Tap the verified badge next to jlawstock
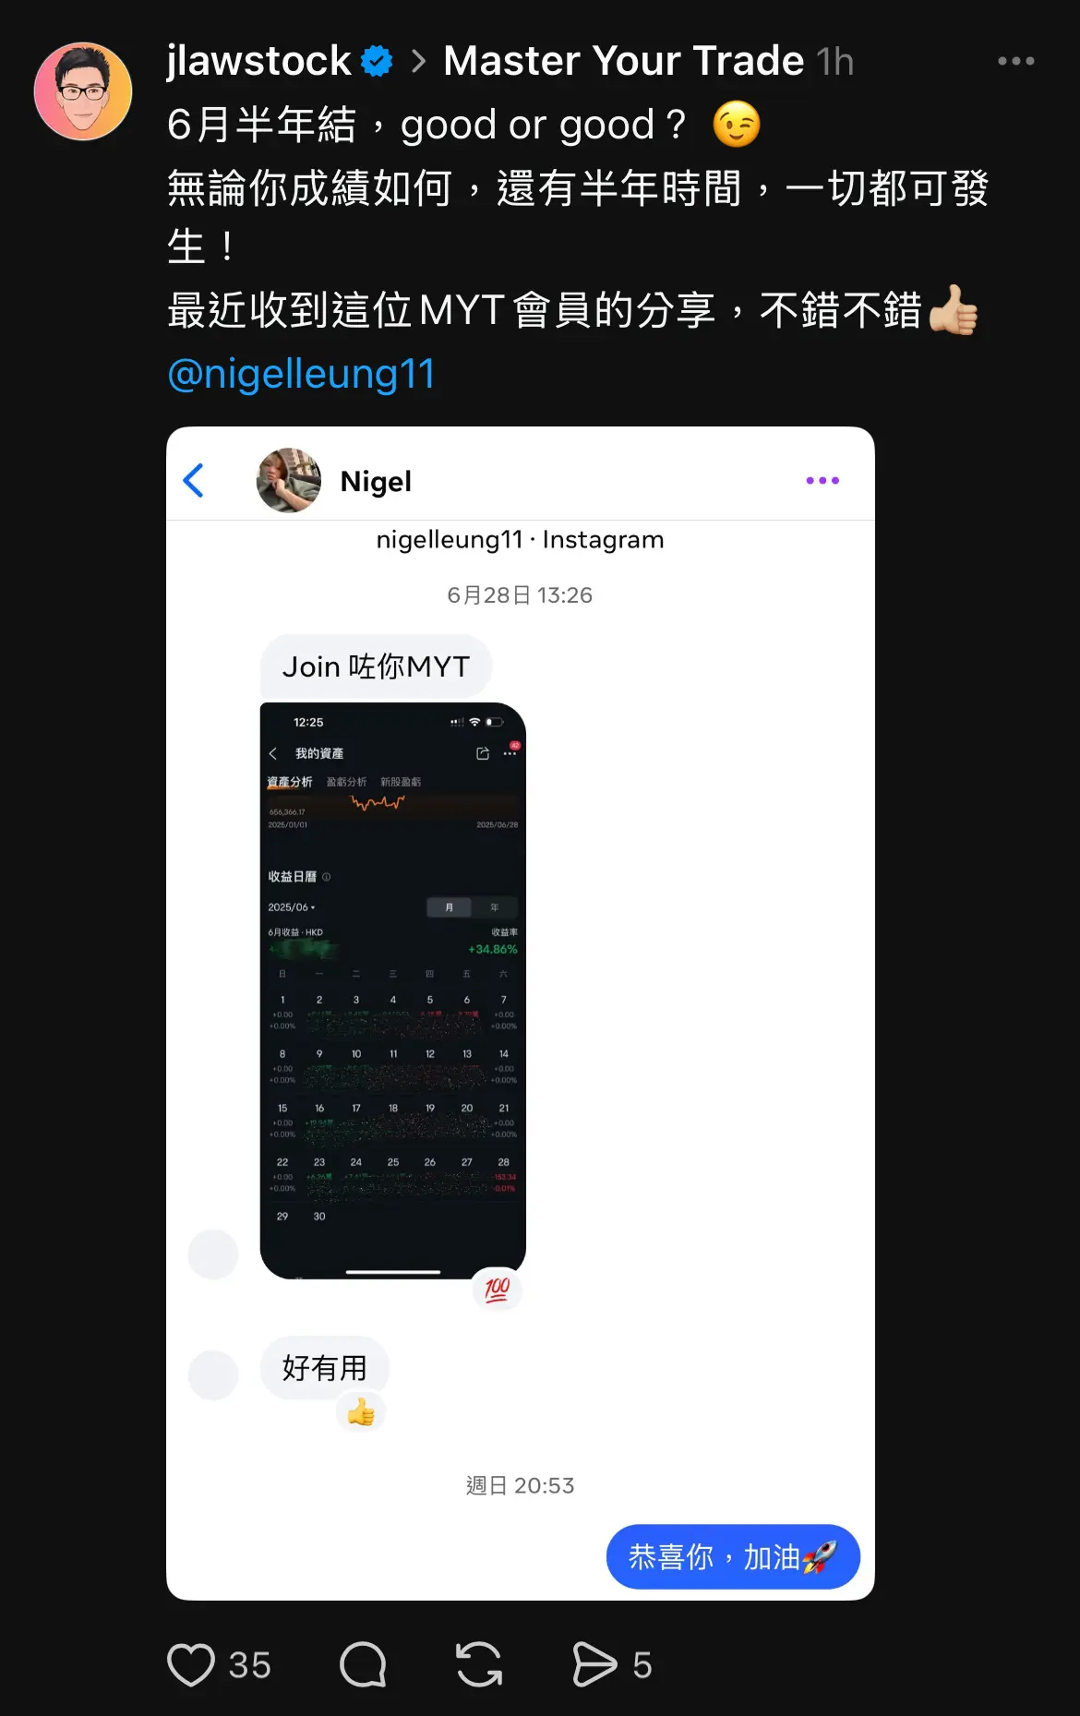The image size is (1080, 1716). coord(377,61)
